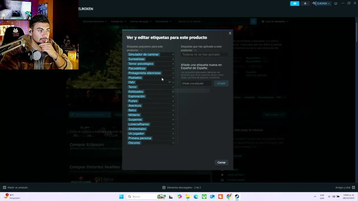Image resolution: width=358 pixels, height=201 pixels.
Task: Open Task View on the taskbar
Action: (171, 197)
